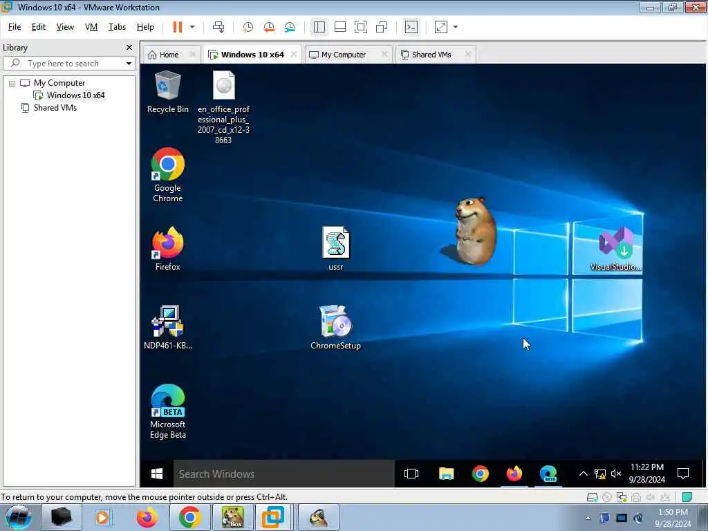Click the orange Suspend VM pause icon
708x531 pixels.
[x=178, y=27]
